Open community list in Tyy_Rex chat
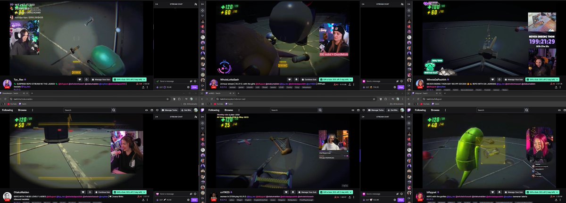Viewport: 566px width, 203px height. pyautogui.click(x=196, y=4)
